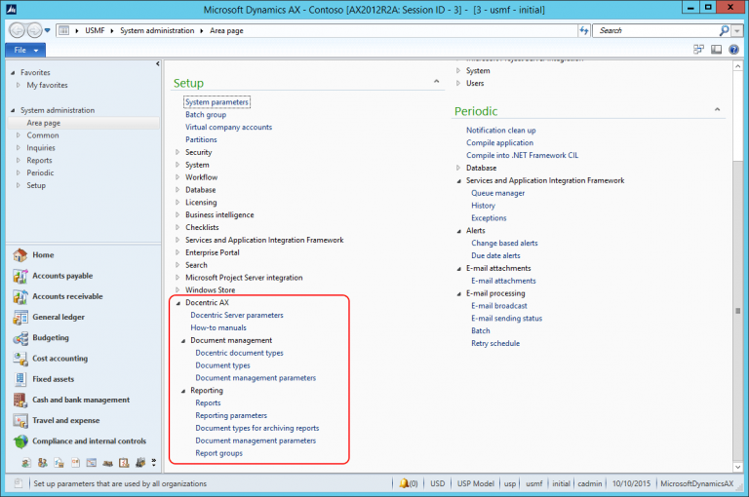Viewport: 749px width, 497px height.
Task: Click the refresh arrows beside address bar
Action: click(584, 30)
